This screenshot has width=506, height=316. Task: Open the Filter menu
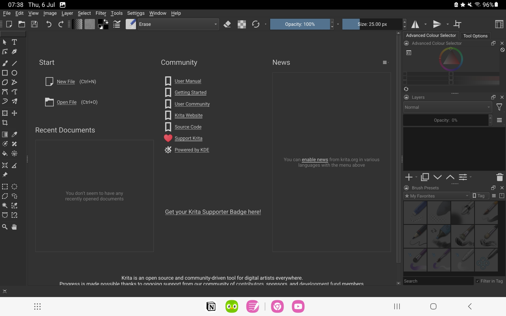coord(101,13)
